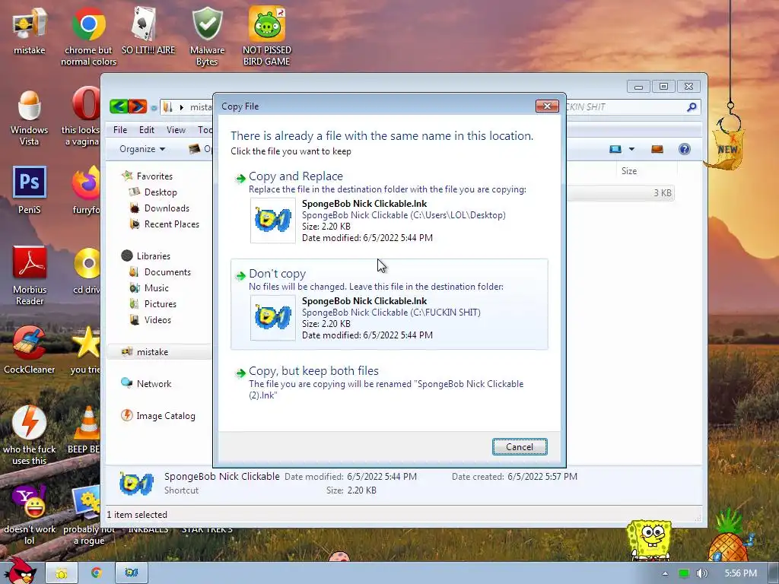
Task: Select Libraries in the navigation pane
Action: point(153,255)
